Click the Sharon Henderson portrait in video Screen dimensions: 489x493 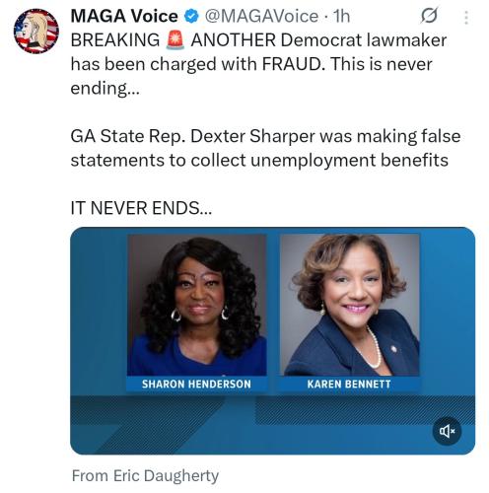click(x=197, y=305)
